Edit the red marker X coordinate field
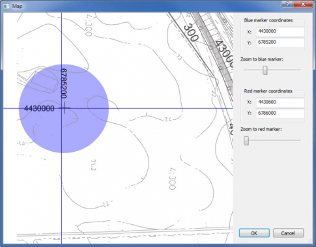This screenshot has height=247, width=316. coord(280,102)
